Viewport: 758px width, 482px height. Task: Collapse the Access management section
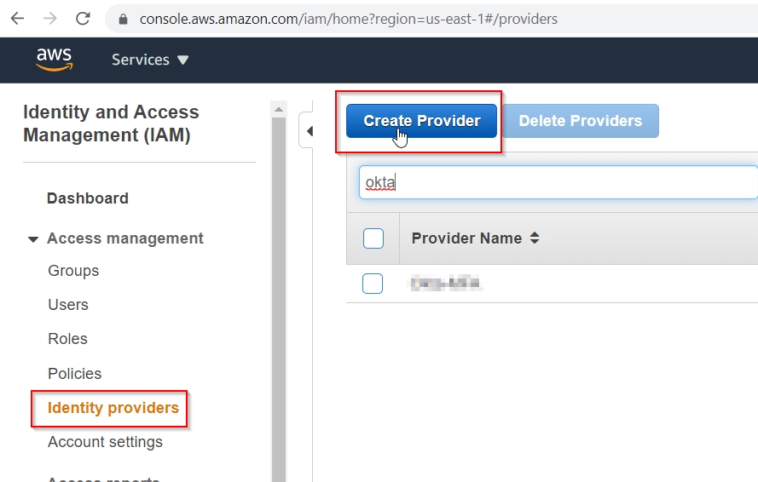click(x=33, y=239)
